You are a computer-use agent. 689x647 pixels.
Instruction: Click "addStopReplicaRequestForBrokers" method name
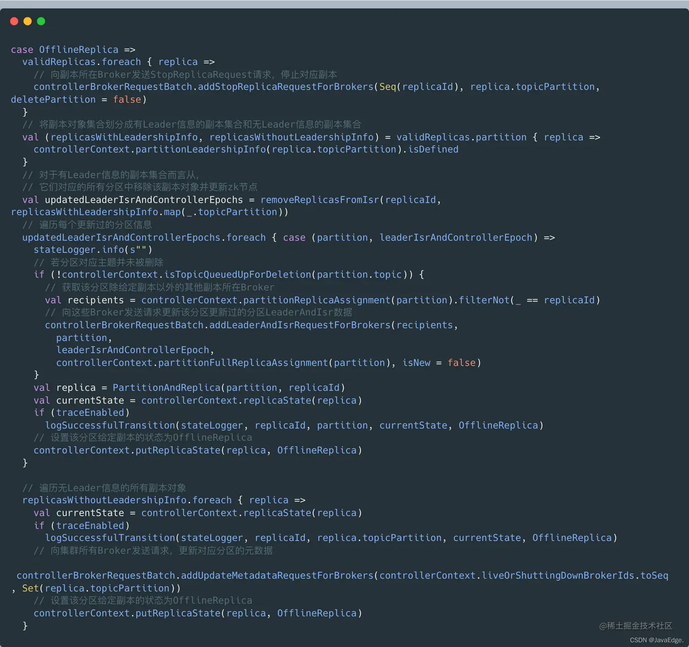point(286,87)
